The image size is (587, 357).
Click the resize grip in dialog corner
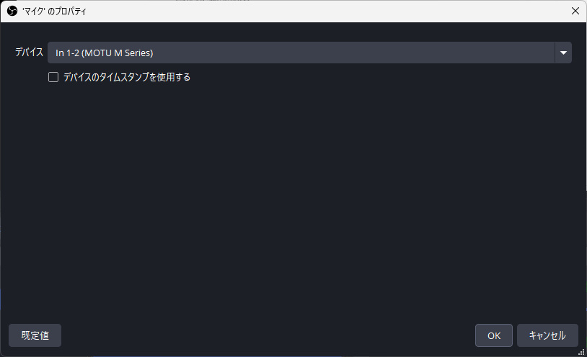point(581,352)
